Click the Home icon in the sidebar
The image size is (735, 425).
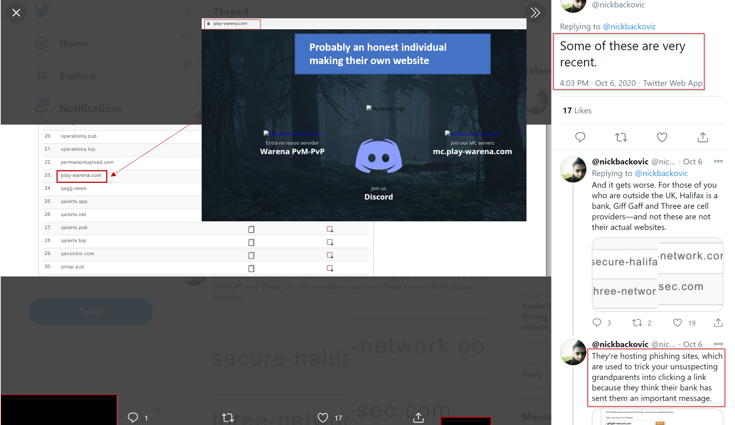point(41,43)
